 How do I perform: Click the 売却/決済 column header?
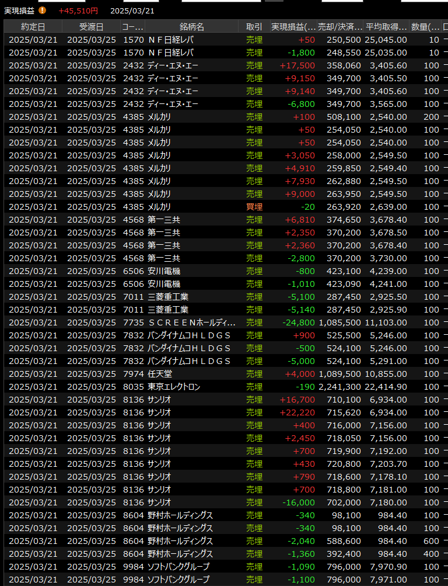[340, 27]
